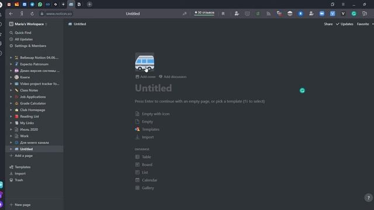Screen dimensions: 374x210
Task: Click Add discussion on the page
Action: point(173,76)
